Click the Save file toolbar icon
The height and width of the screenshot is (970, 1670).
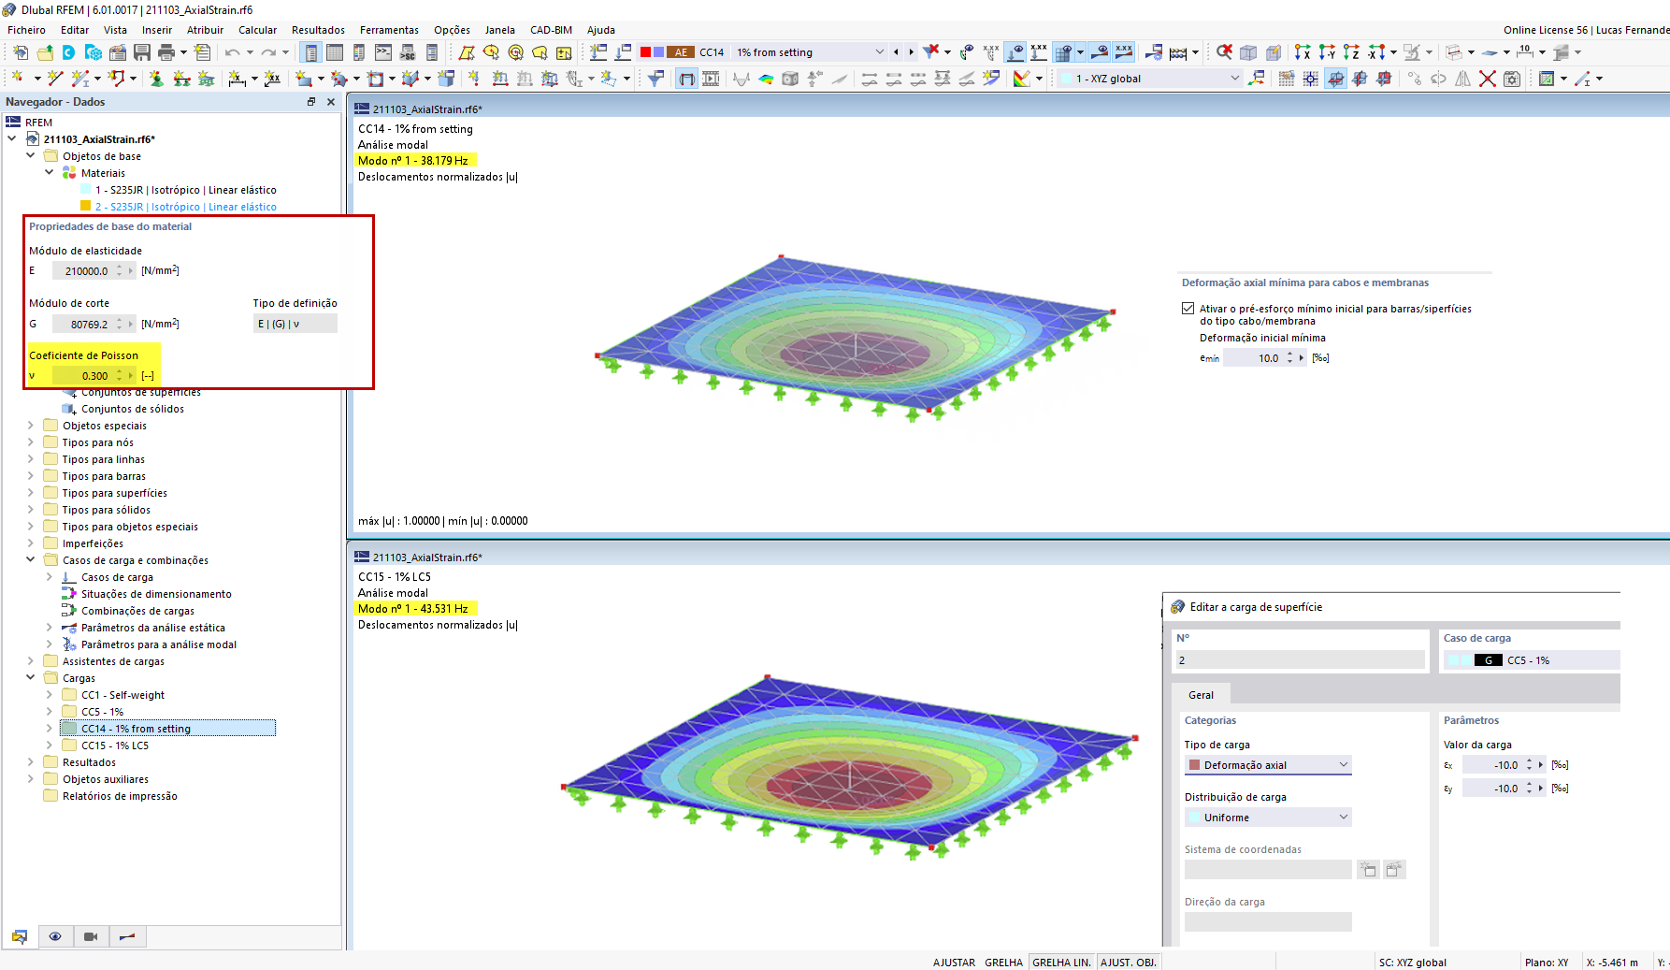point(142,52)
